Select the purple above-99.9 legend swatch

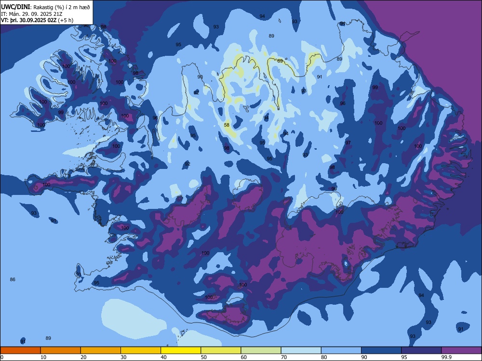[461, 350]
